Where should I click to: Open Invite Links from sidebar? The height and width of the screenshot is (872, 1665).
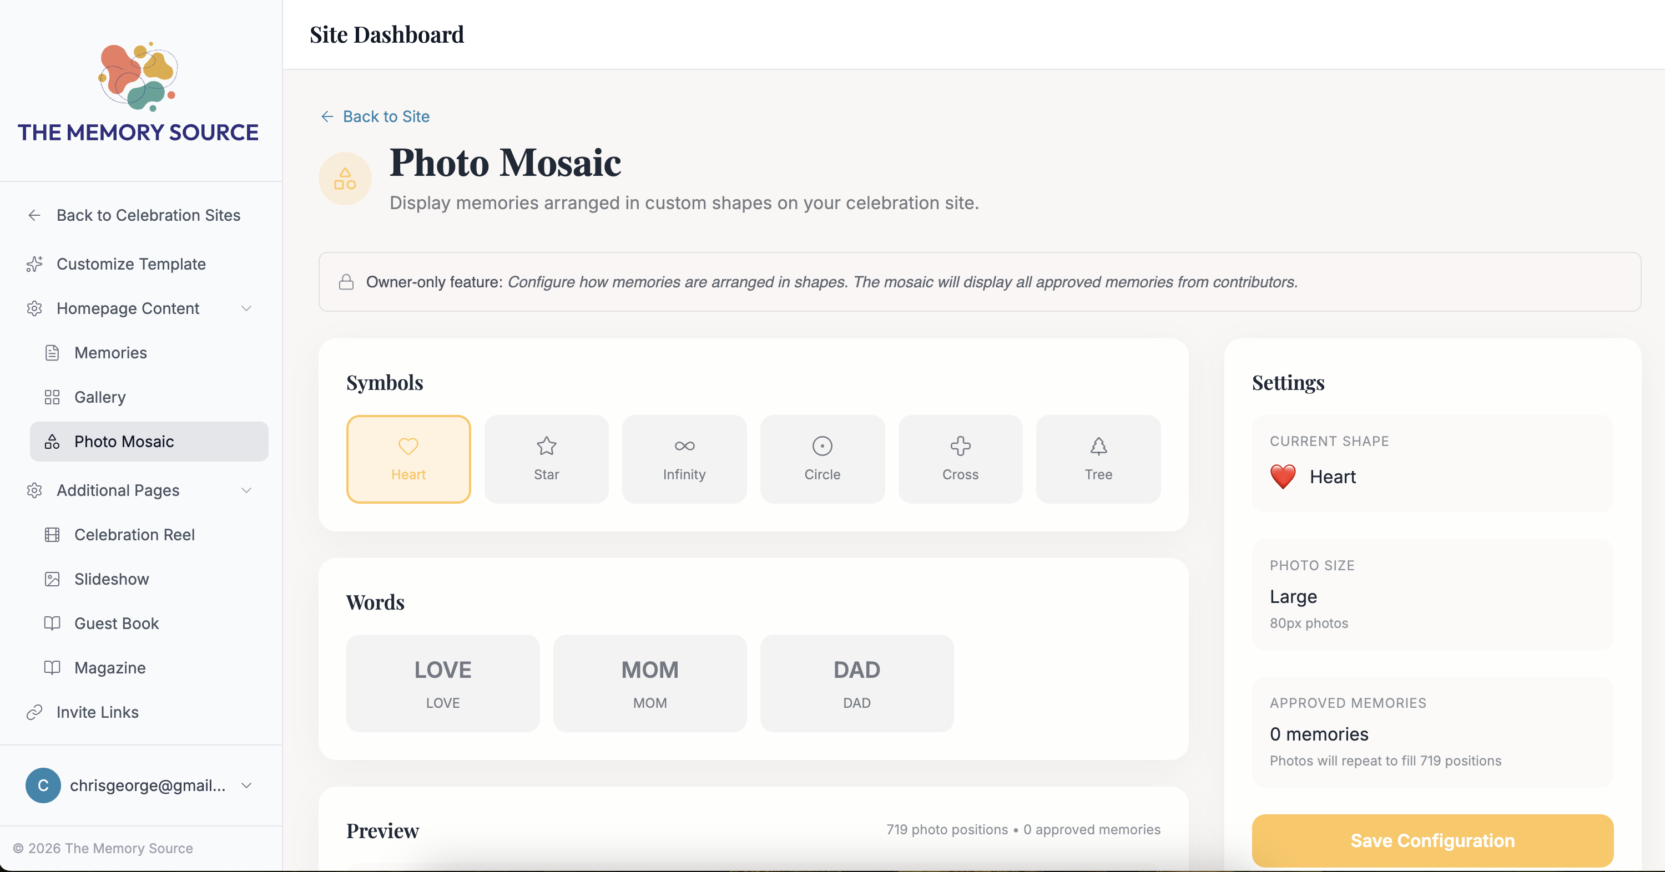[x=98, y=712]
